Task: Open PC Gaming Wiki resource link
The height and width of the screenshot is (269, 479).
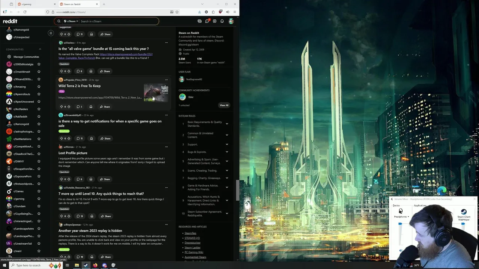Action: [x=194, y=252]
